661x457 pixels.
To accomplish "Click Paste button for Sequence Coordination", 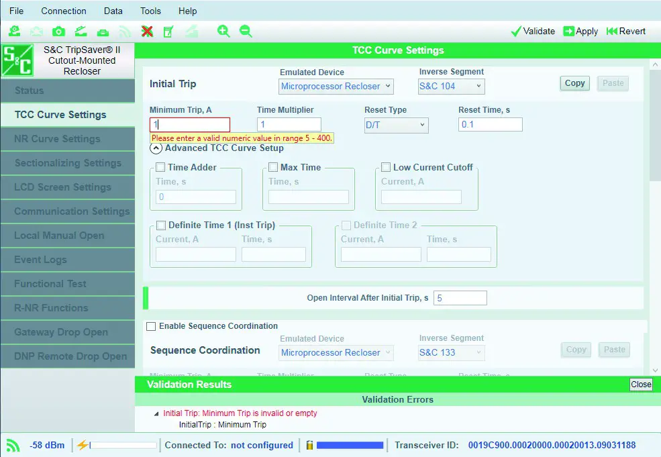I will (614, 350).
